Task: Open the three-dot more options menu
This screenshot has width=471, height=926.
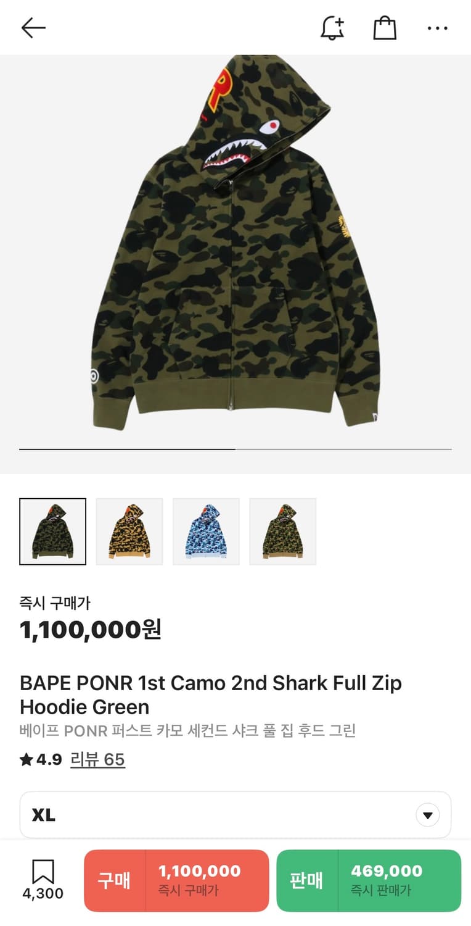Action: coord(438,28)
